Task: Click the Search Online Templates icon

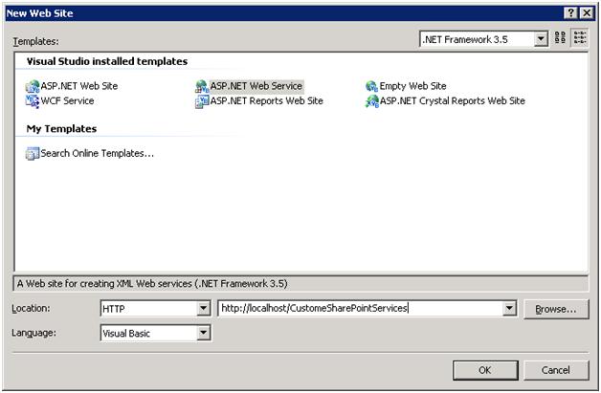Action: pyautogui.click(x=33, y=154)
